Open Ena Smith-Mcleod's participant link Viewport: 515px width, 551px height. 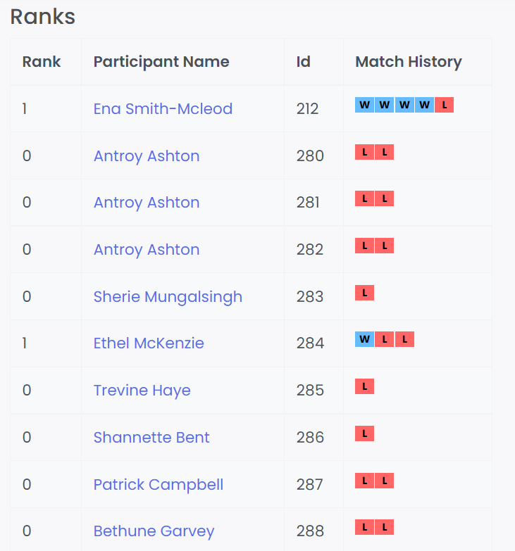163,109
